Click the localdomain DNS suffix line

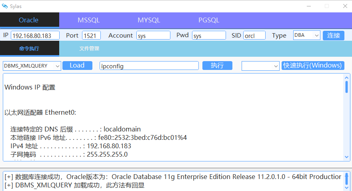(x=76, y=129)
